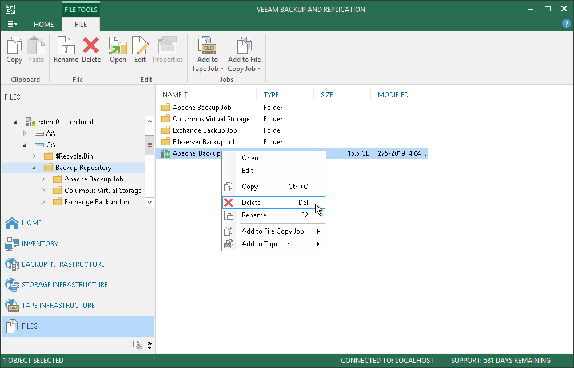Viewport: 574px width, 368px height.
Task: Click the 15.5 GB size cell
Action: tap(358, 153)
